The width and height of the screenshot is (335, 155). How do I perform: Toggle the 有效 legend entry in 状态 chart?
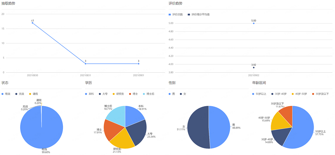[x=6, y=94]
